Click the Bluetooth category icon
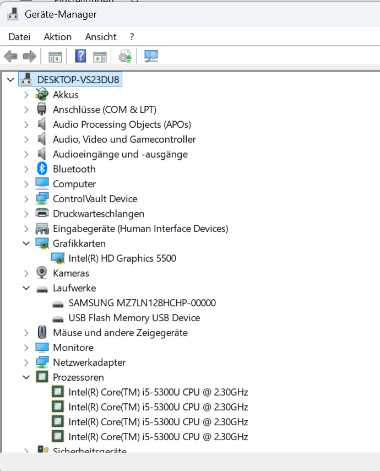 [x=42, y=169]
